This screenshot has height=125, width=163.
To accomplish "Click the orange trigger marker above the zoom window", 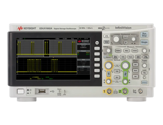I will pos(47,40).
